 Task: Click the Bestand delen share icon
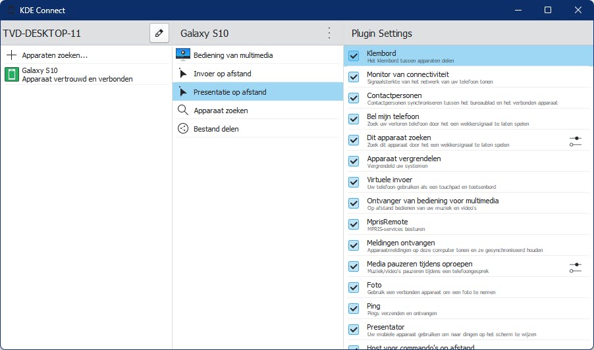183,129
